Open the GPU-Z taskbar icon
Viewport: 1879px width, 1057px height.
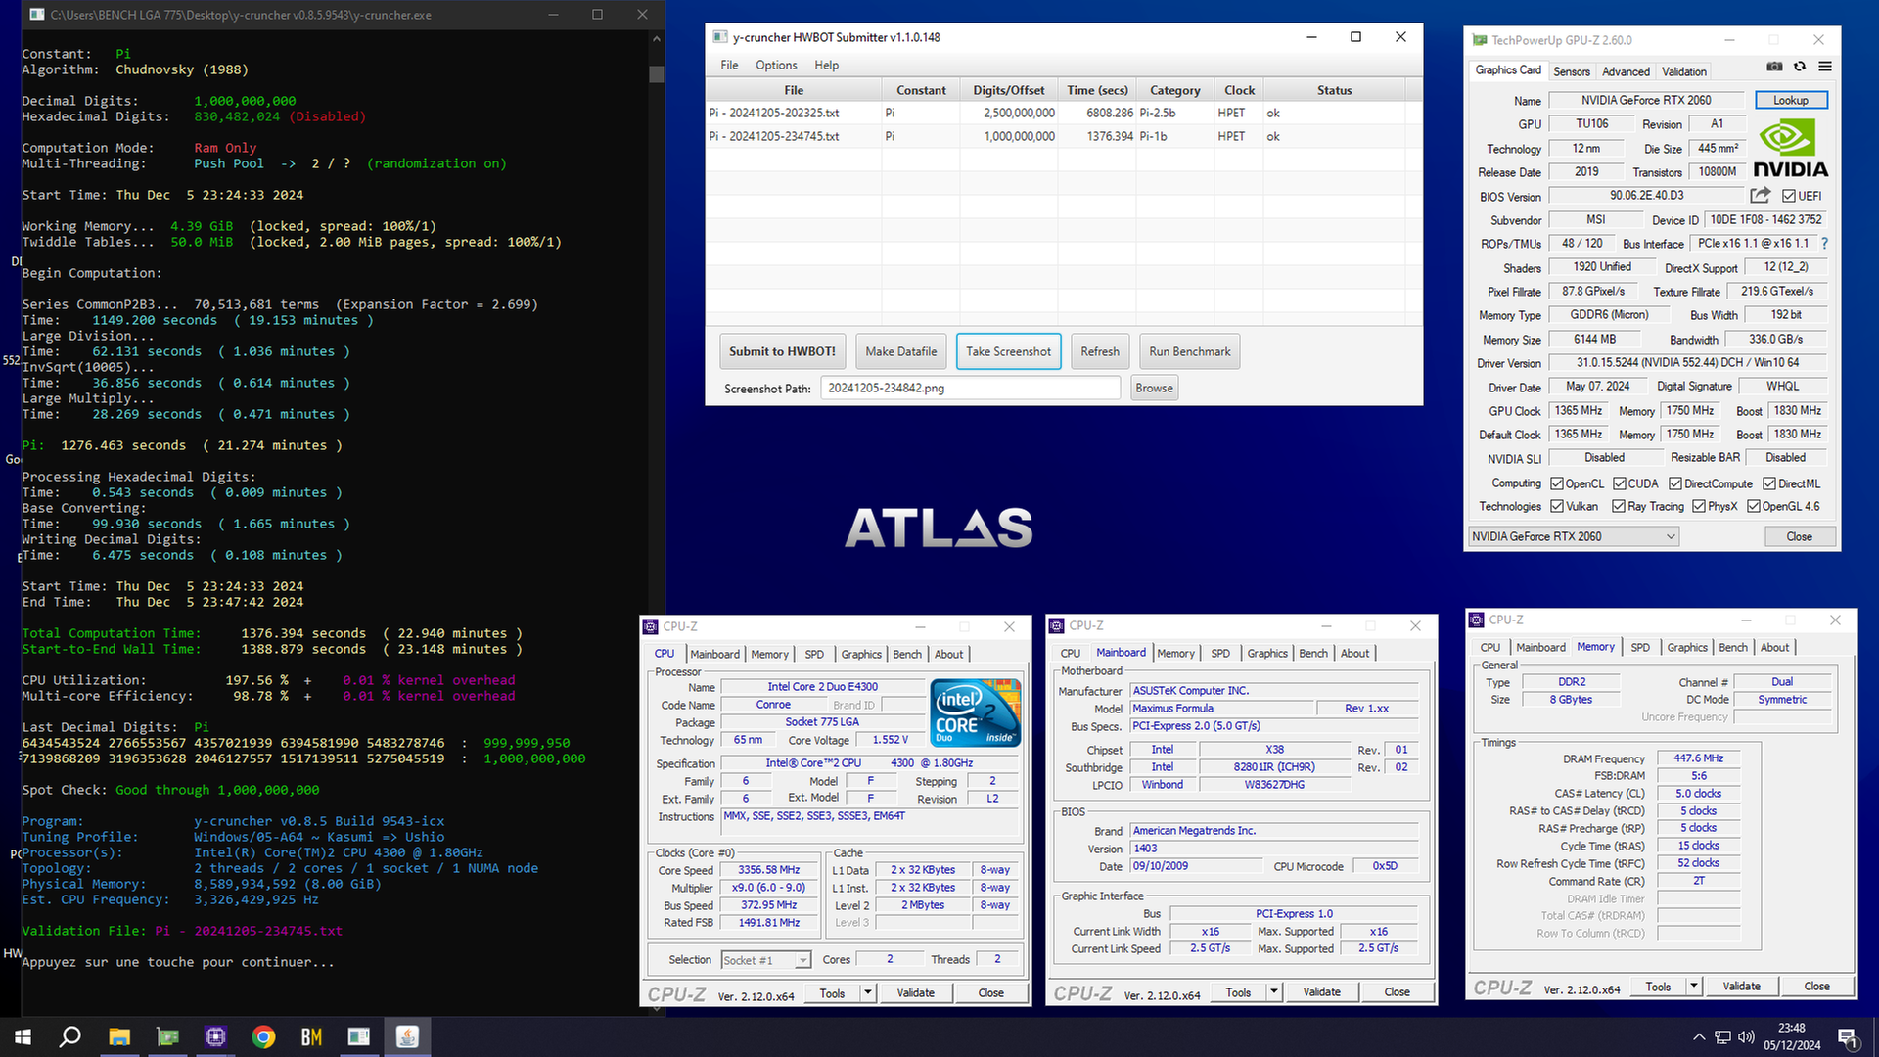point(167,1036)
